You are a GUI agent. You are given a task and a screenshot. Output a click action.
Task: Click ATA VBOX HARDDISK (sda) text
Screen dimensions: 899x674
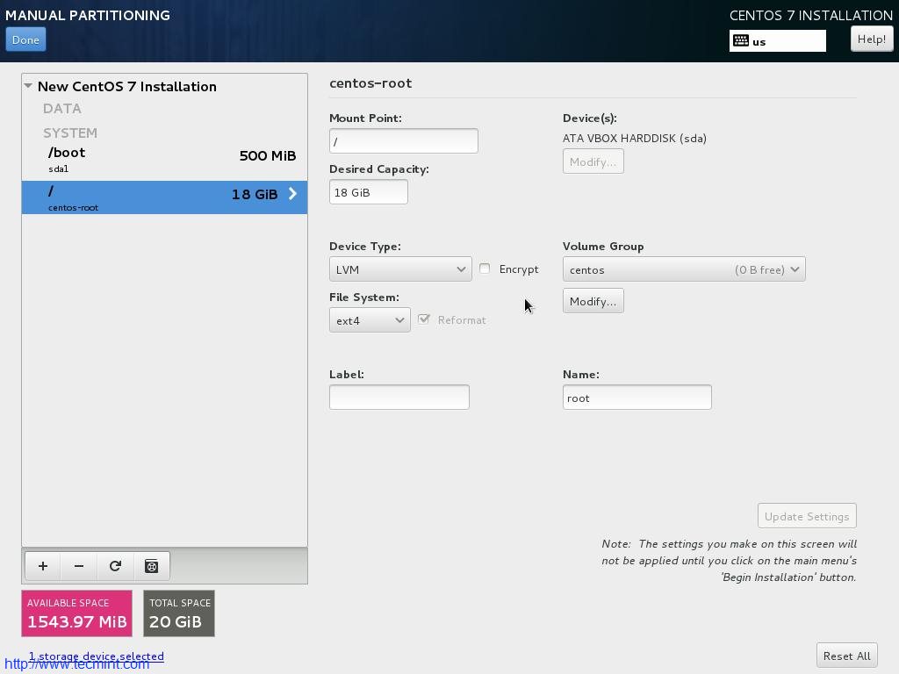click(x=635, y=138)
